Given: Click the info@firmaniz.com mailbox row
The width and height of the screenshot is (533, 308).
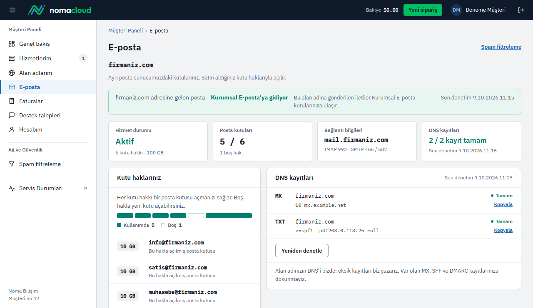Looking at the screenshot, I should tap(184, 246).
